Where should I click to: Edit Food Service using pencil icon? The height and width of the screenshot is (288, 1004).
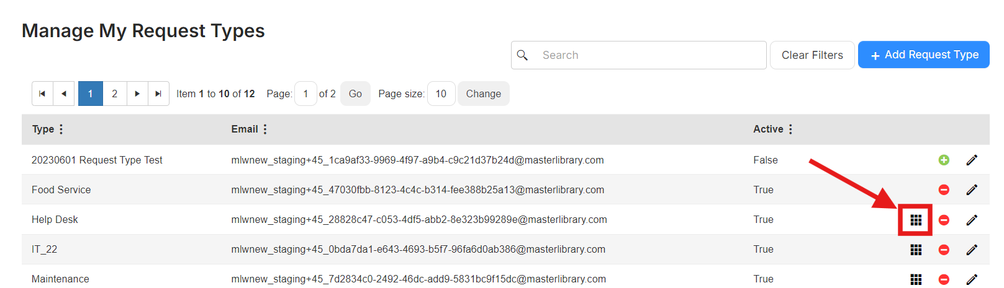coord(972,190)
